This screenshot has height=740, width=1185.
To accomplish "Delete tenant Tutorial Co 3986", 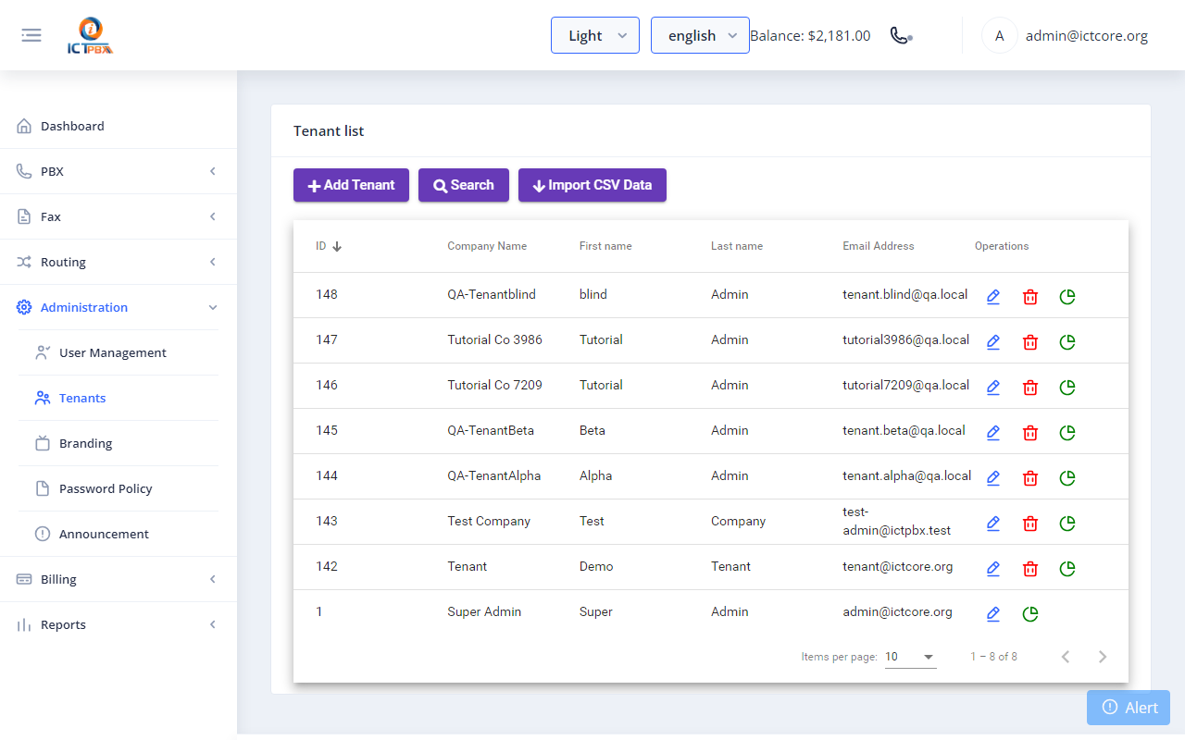I will [1029, 341].
